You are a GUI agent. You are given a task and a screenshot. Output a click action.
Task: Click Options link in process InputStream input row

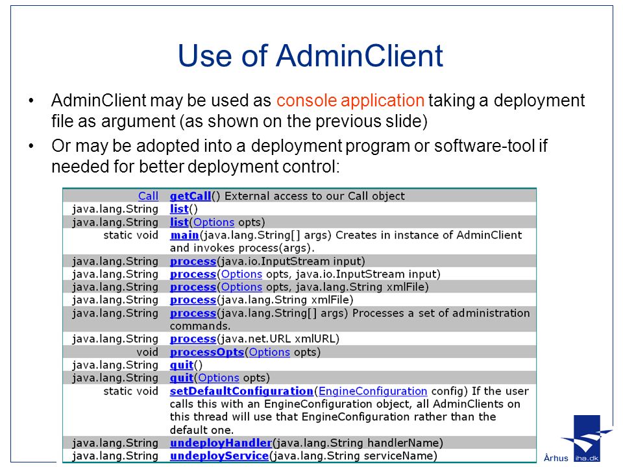click(241, 274)
